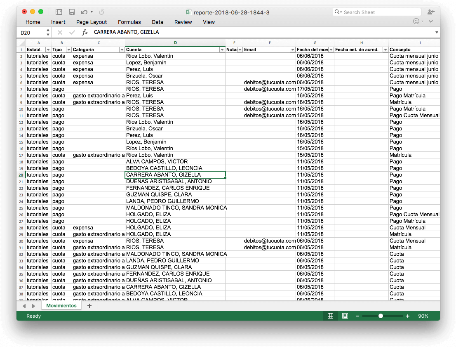This screenshot has height=347, width=456.
Task: Click the Ready status indicator
Action: (x=33, y=316)
